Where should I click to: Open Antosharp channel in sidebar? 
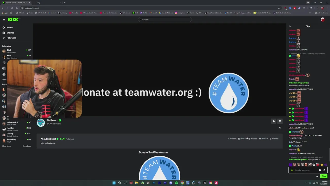click(16, 140)
